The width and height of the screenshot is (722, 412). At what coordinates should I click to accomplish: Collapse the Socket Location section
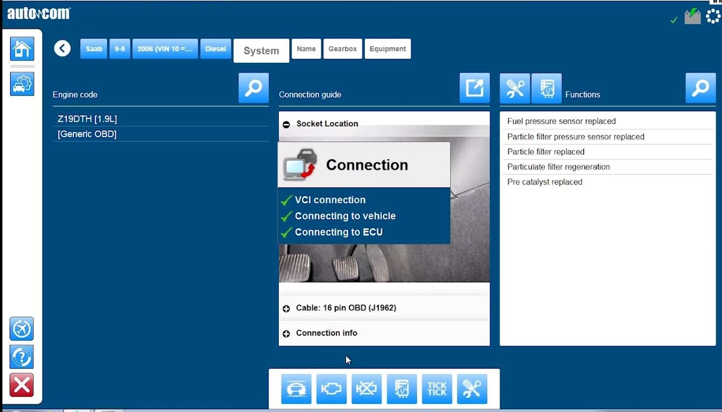(x=286, y=124)
